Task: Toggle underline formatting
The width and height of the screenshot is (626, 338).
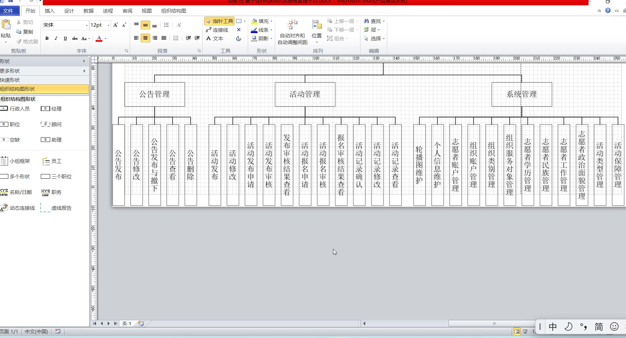Action: point(65,38)
